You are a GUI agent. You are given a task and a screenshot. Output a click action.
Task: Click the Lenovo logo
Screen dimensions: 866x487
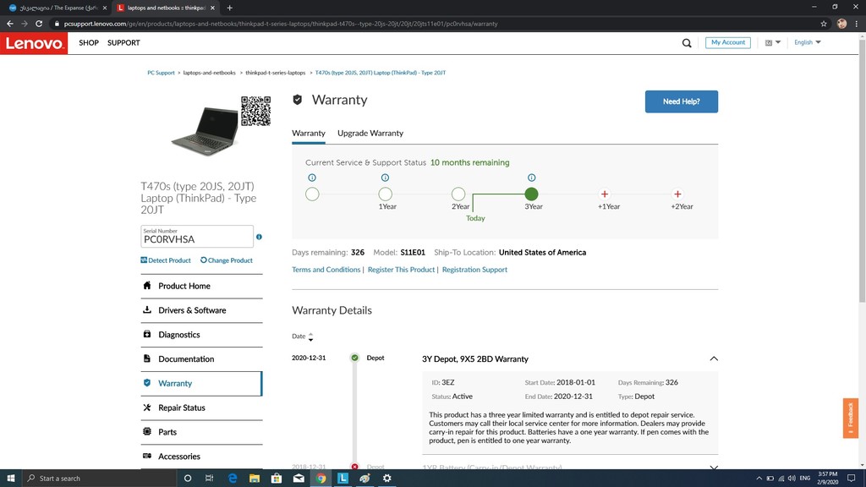(x=34, y=43)
